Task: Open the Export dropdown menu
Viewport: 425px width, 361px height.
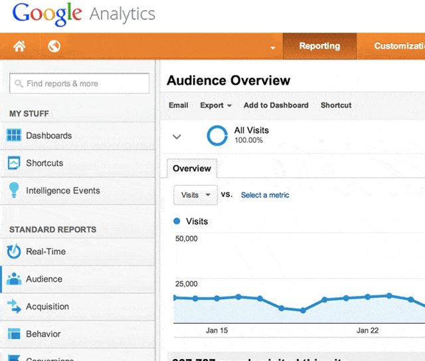Action: point(216,105)
